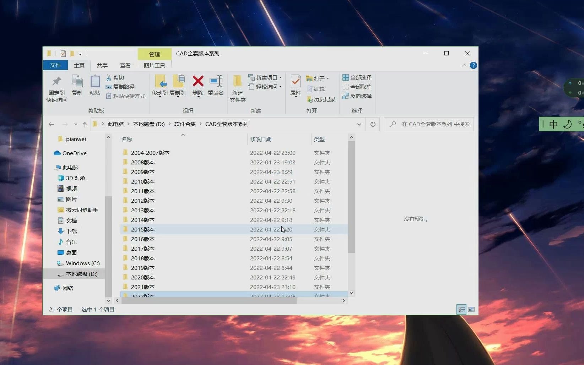Click the Edit (编辑) command
Image resolution: width=584 pixels, height=365 pixels.
point(316,89)
